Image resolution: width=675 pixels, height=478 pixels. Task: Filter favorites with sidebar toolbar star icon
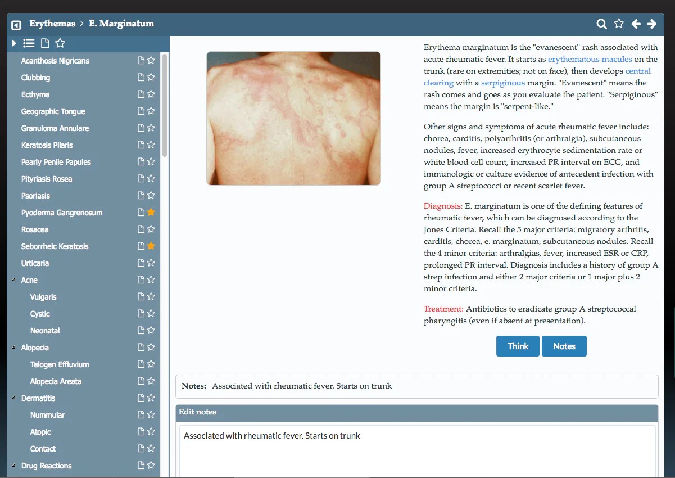(60, 43)
